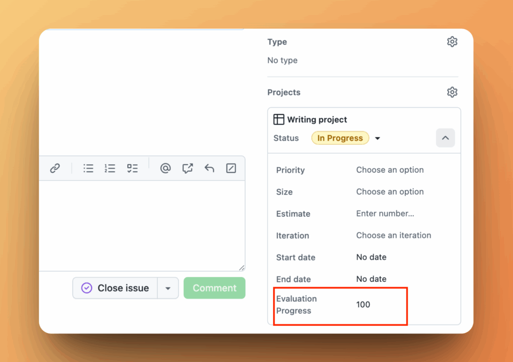
Task: Click the Writing project table icon
Action: pyautogui.click(x=279, y=119)
